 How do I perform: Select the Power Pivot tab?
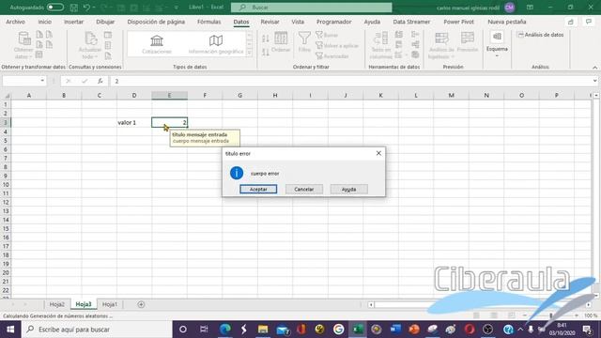458,22
